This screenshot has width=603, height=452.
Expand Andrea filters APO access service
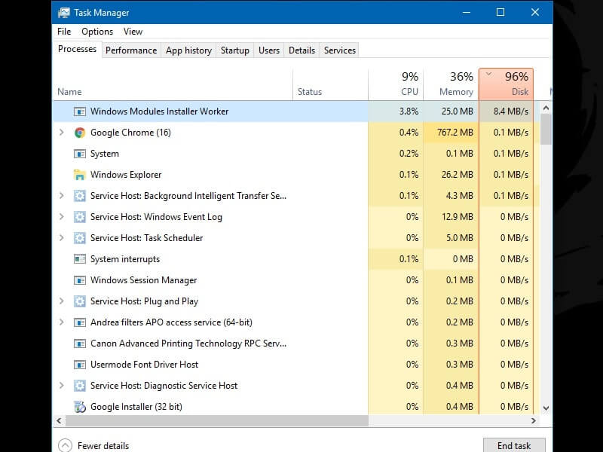pyautogui.click(x=62, y=322)
